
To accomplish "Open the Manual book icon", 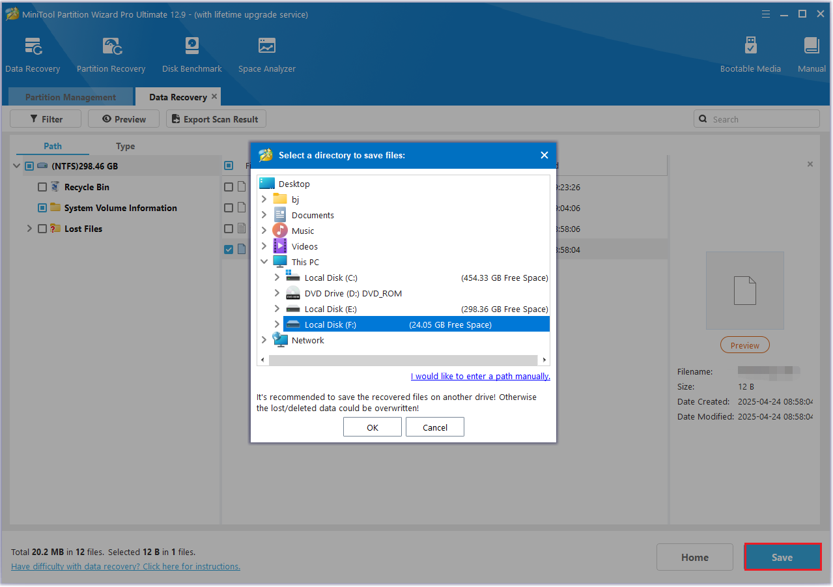I will click(812, 46).
